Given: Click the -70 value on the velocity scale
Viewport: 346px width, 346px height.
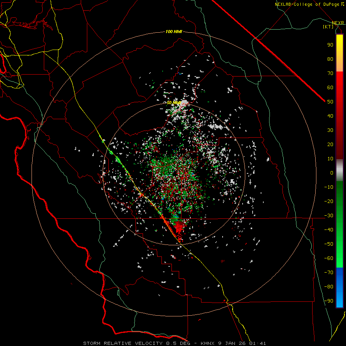Looking at the screenshot, I should coord(329,273).
